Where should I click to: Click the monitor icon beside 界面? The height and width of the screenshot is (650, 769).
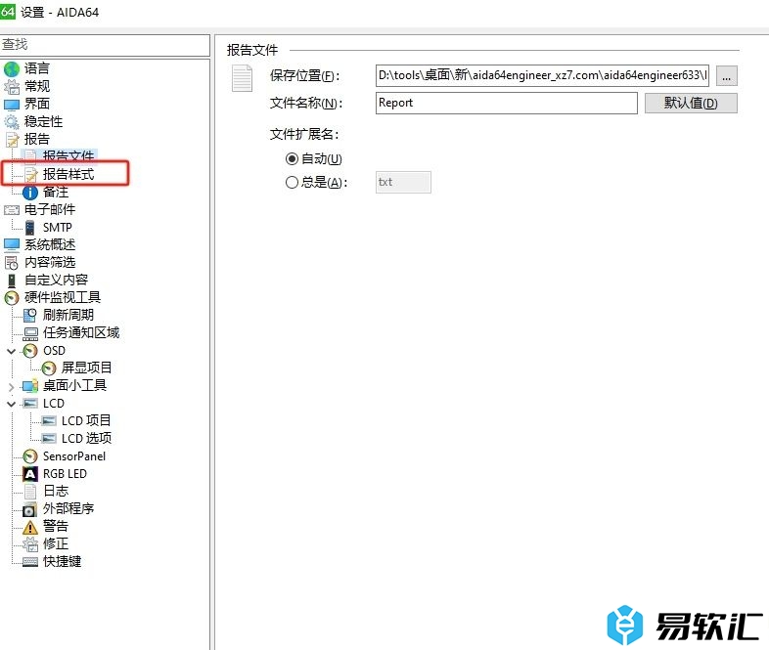(12, 105)
